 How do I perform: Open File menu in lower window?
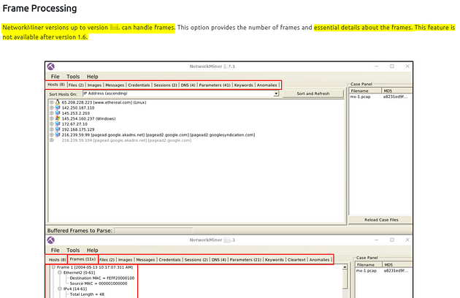pos(55,250)
